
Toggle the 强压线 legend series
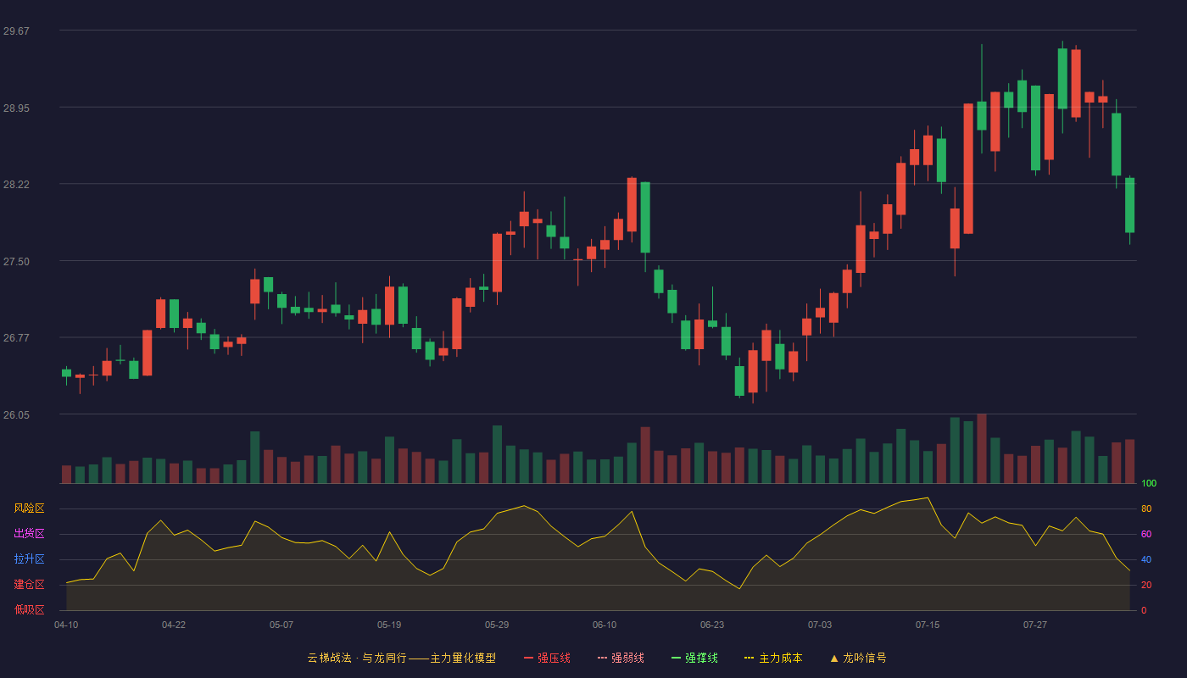[547, 658]
